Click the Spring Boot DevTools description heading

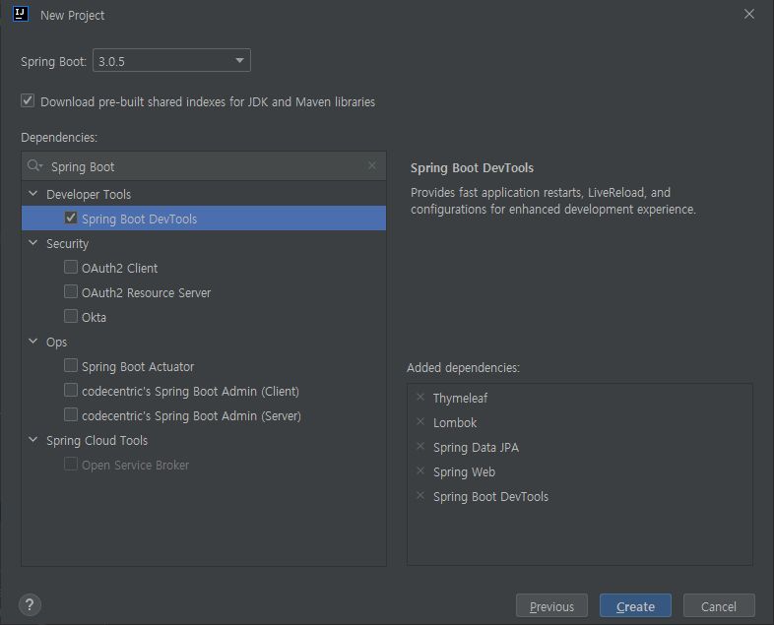(473, 168)
